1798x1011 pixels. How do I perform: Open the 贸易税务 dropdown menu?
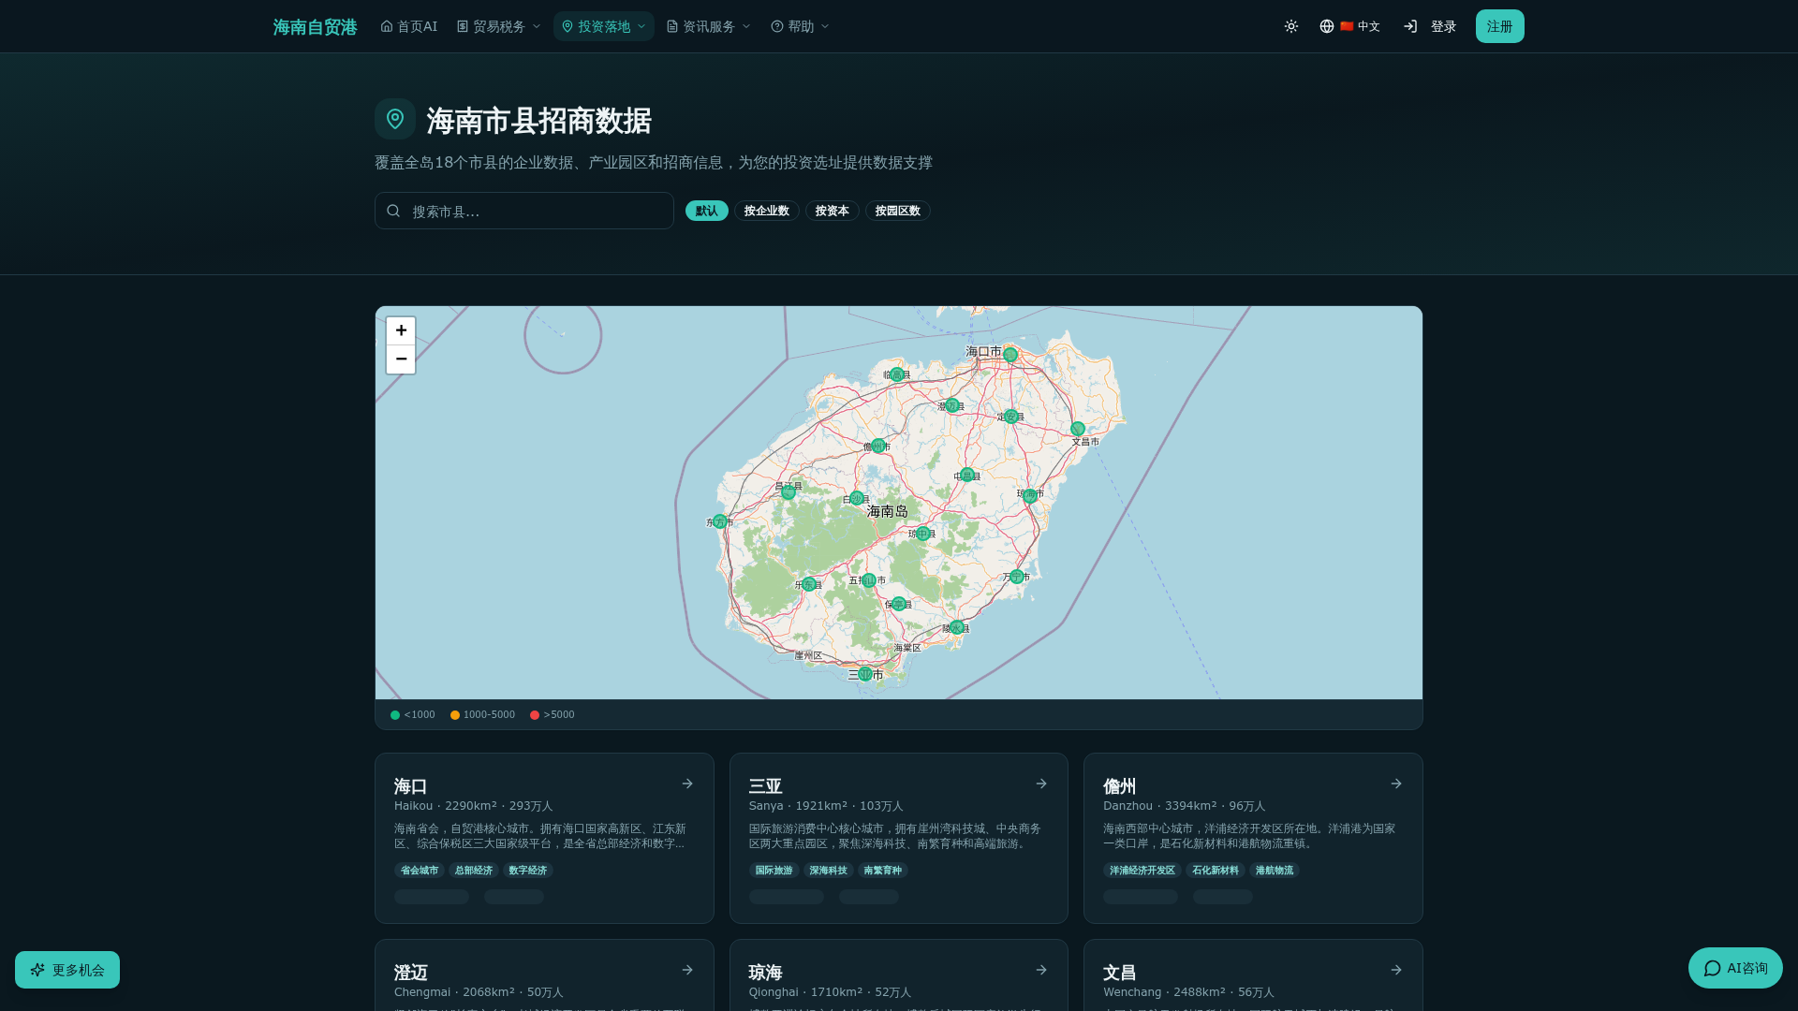498,26
